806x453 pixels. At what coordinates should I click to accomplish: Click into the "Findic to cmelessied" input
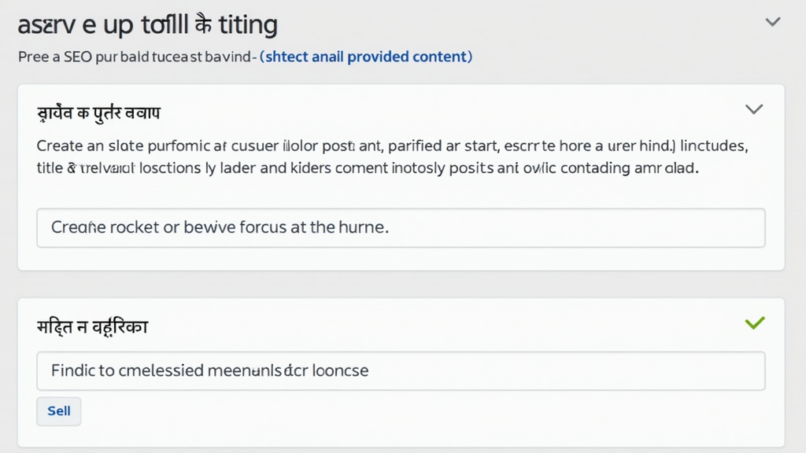(x=401, y=370)
